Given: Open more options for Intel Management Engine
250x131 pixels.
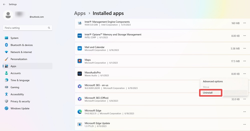Looking at the screenshot, I should pos(244,23).
